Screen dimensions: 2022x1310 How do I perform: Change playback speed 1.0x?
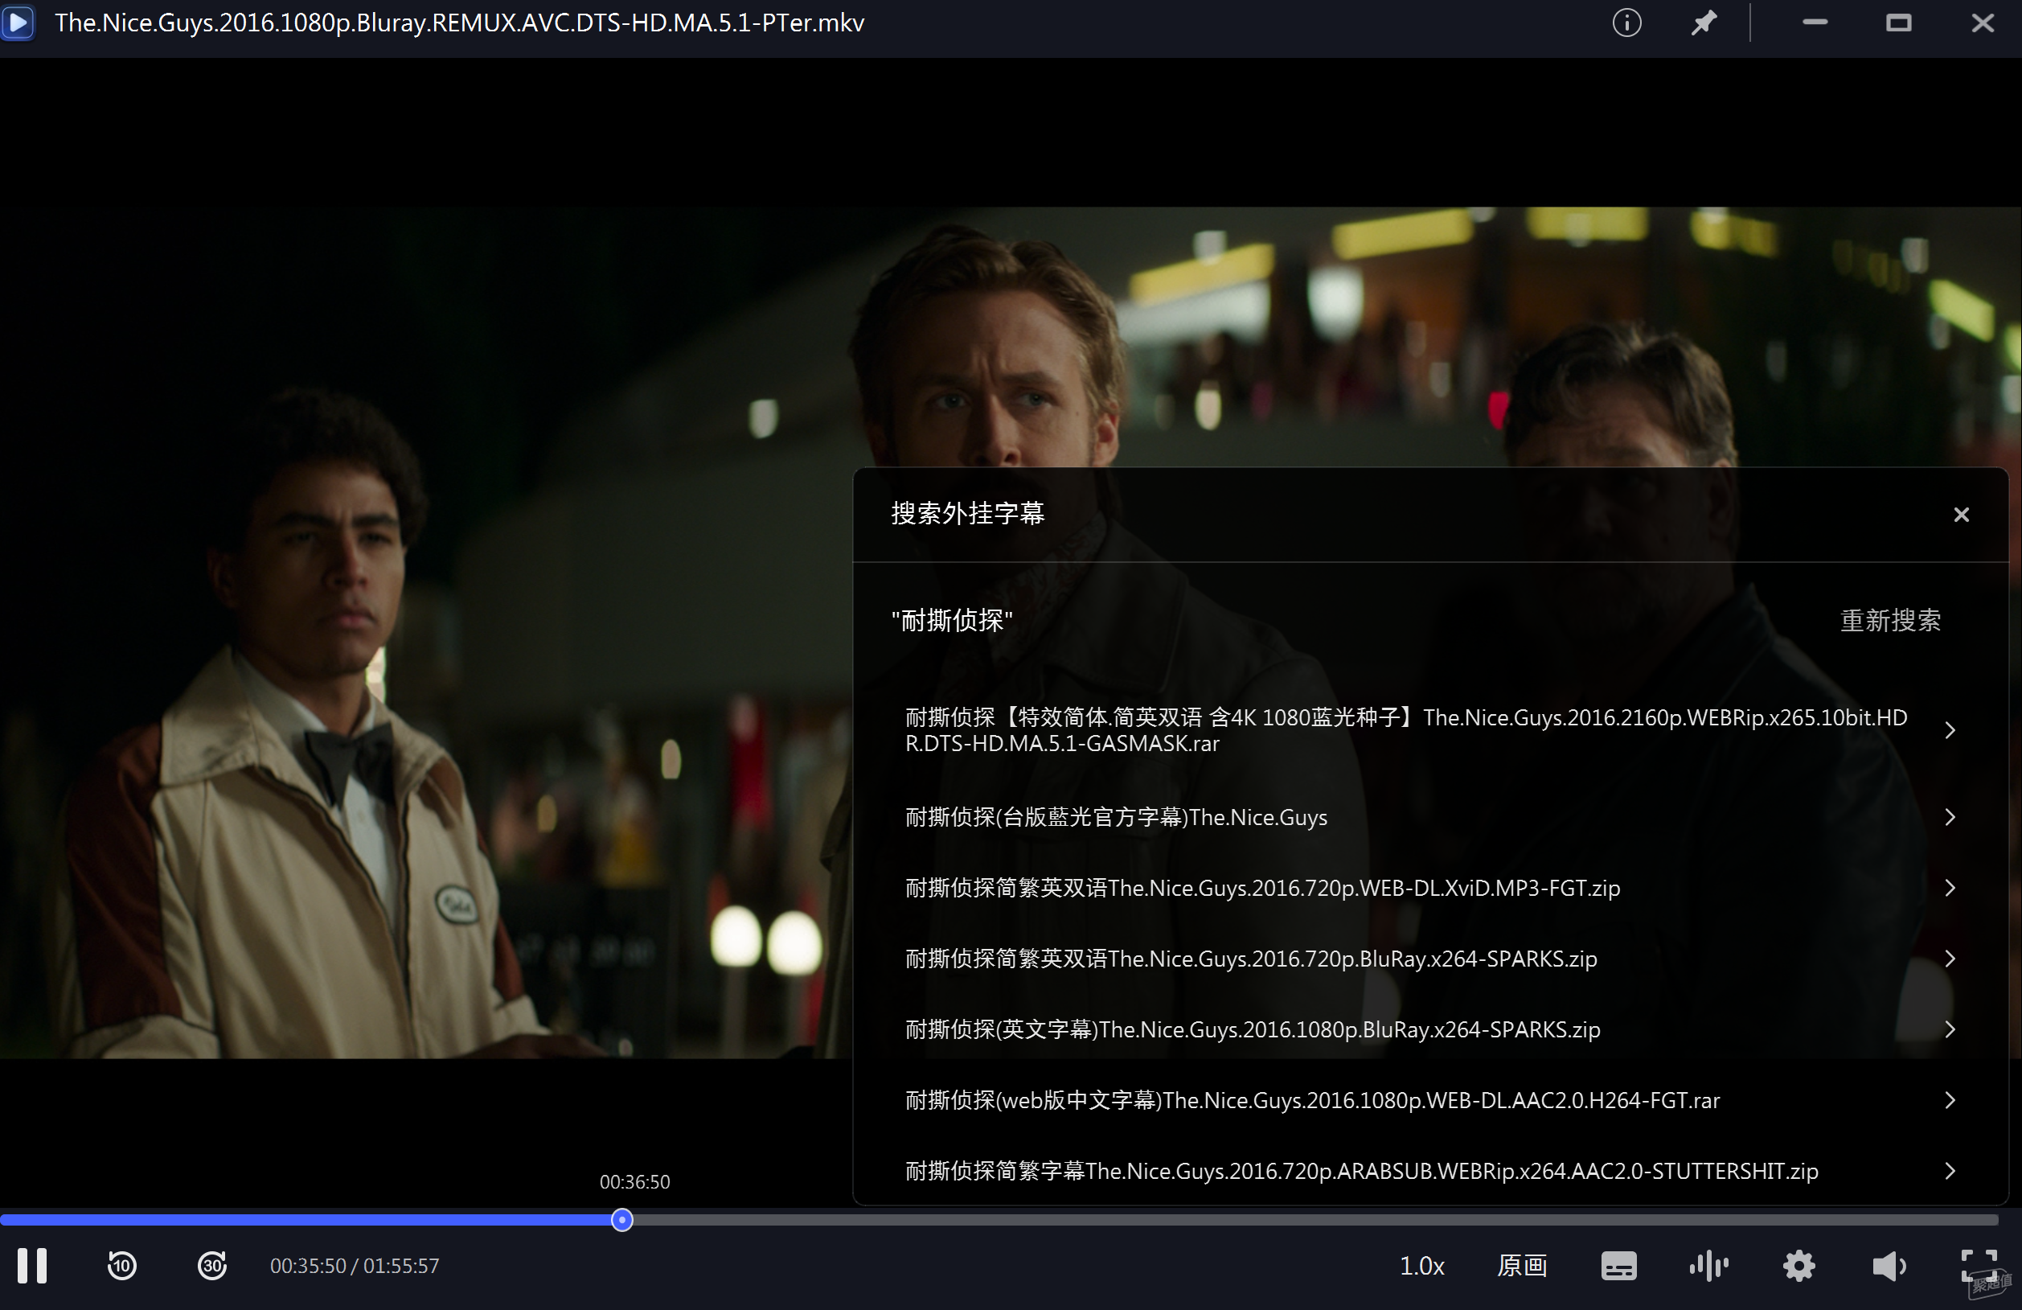[1421, 1266]
